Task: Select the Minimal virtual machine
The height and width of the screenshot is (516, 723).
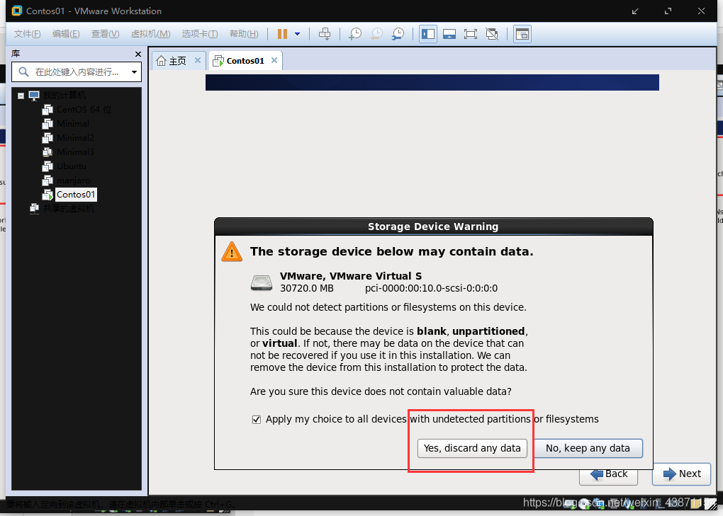Action: tap(73, 124)
